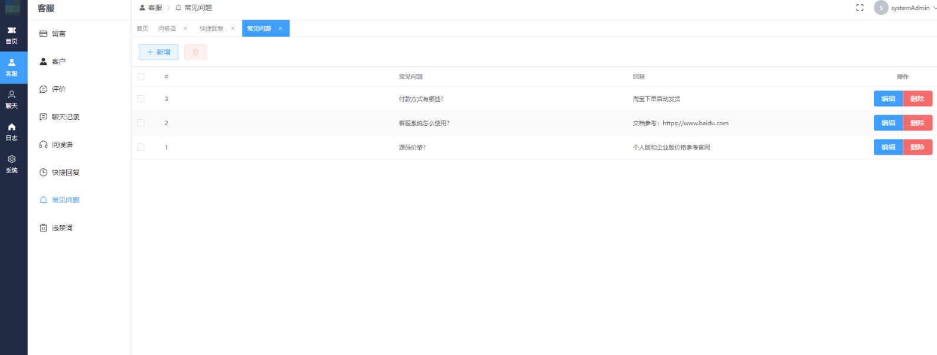The width and height of the screenshot is (937, 355).
Task: Switch to the 快捷回复 tab
Action: (x=211, y=28)
